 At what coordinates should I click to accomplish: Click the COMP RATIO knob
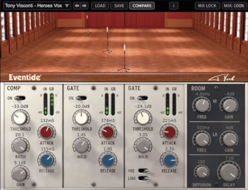point(20,146)
